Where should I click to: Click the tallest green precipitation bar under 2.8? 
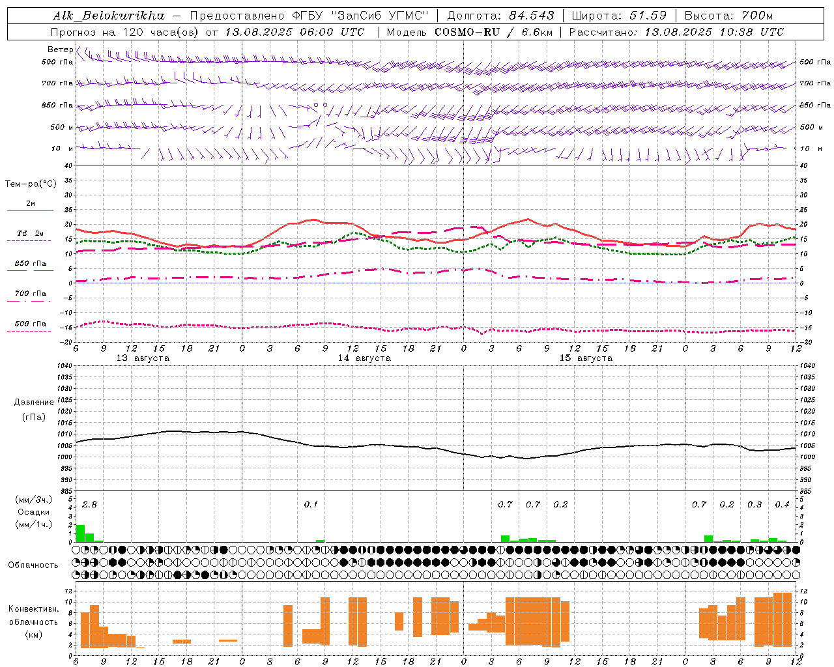[x=80, y=533]
